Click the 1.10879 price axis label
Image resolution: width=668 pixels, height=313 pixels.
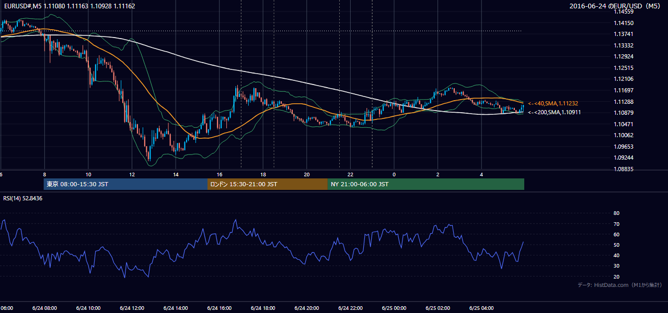click(x=625, y=113)
